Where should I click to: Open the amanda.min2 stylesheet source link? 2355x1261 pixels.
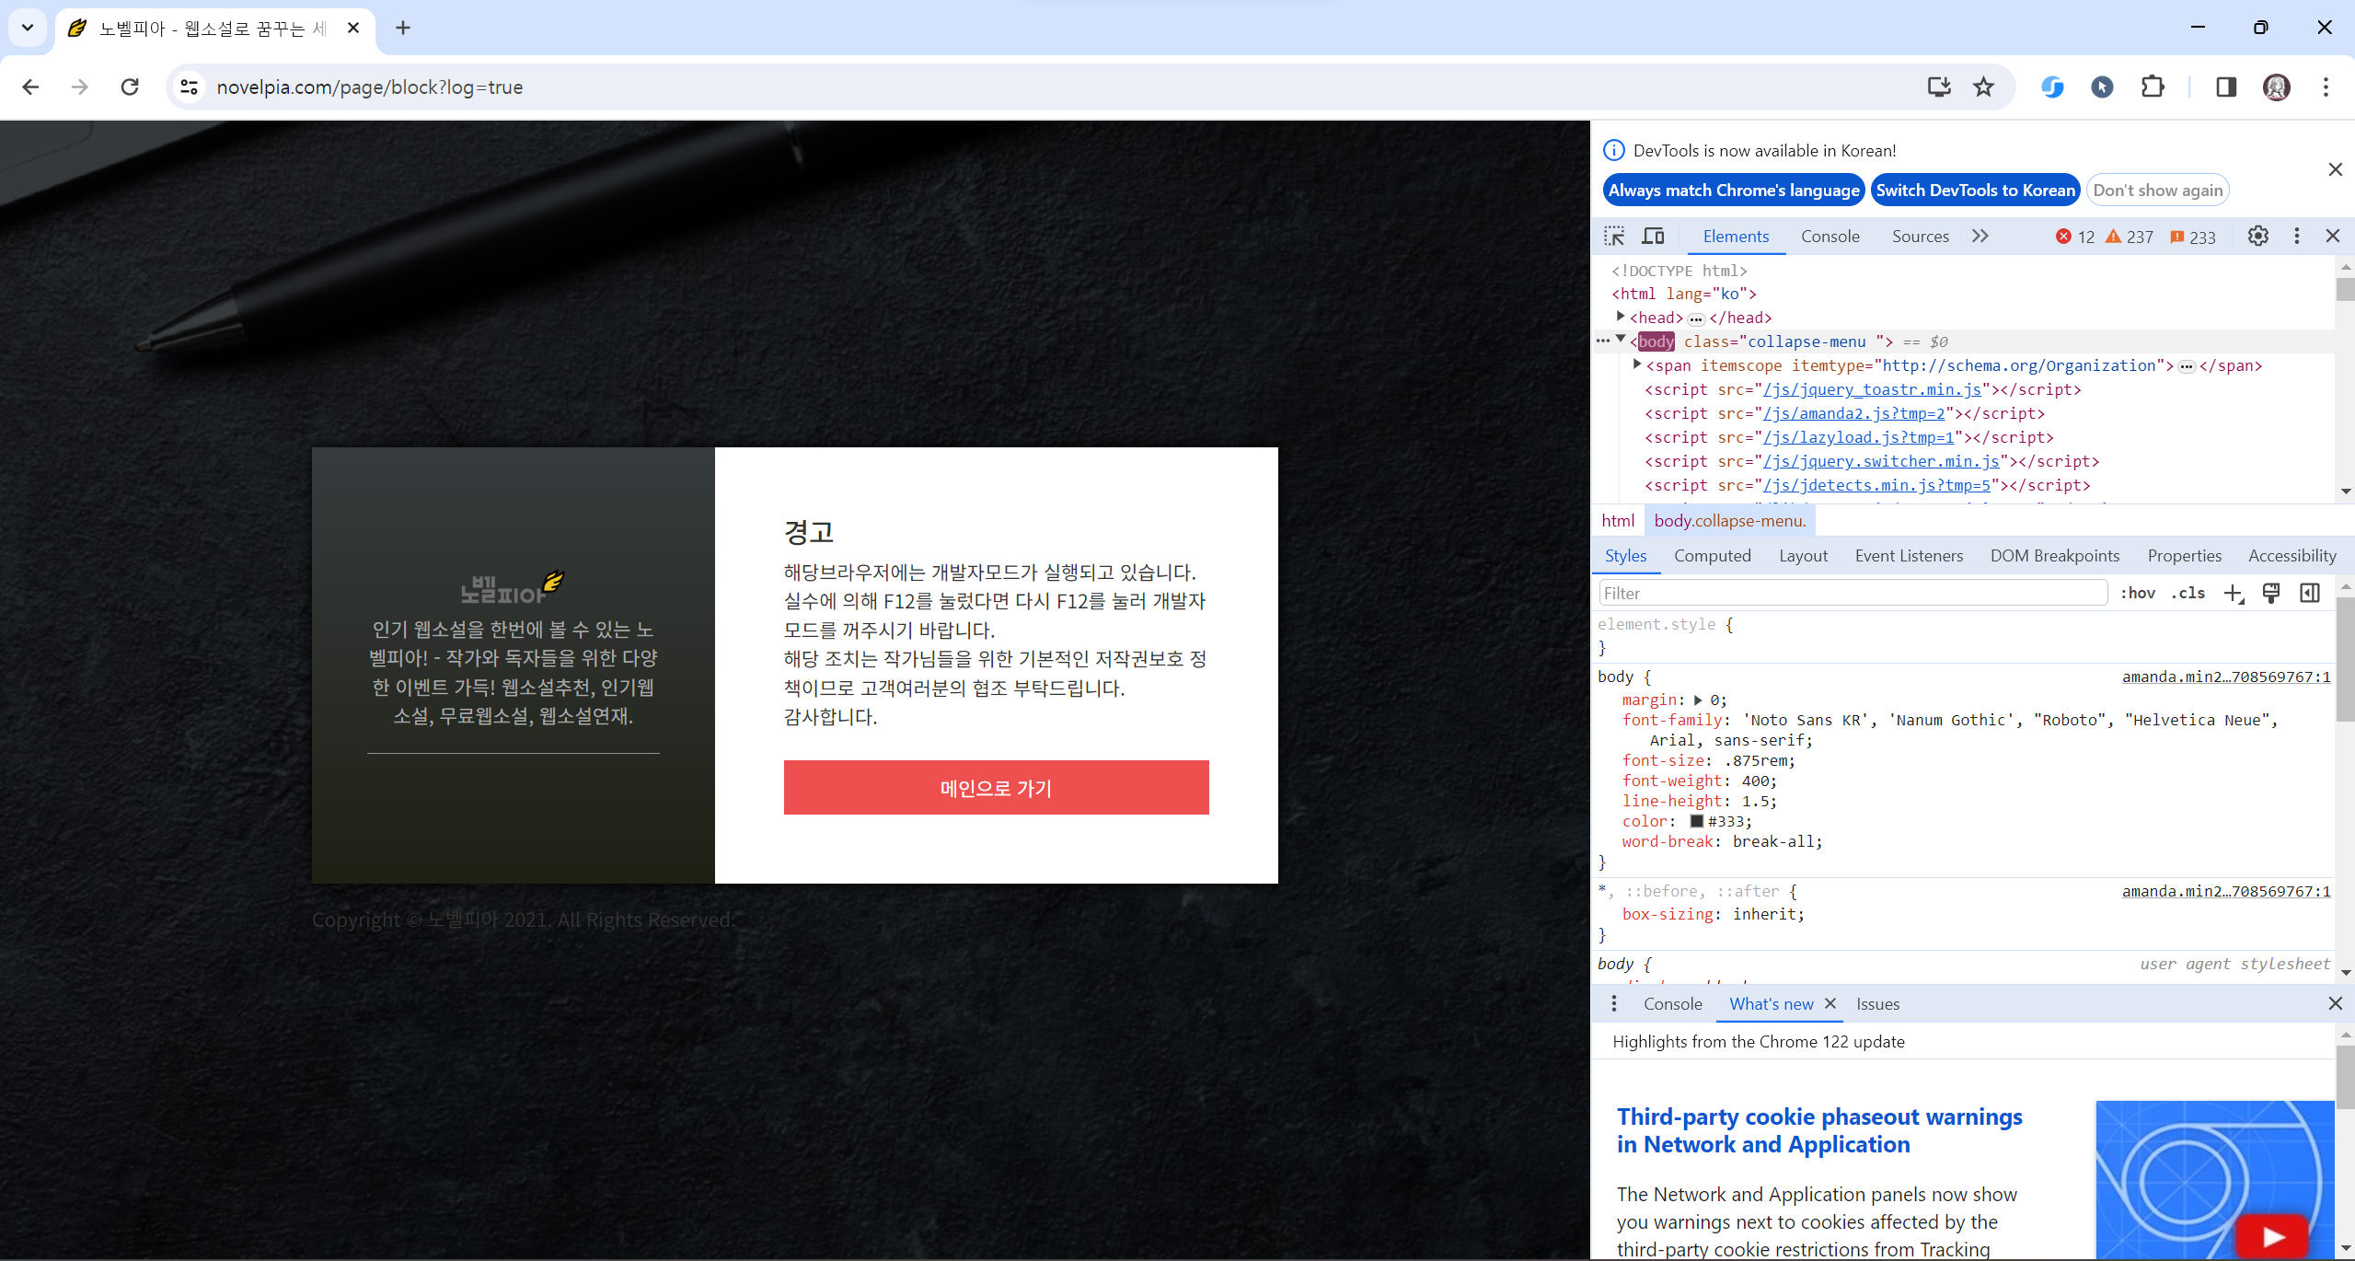(x=2227, y=677)
